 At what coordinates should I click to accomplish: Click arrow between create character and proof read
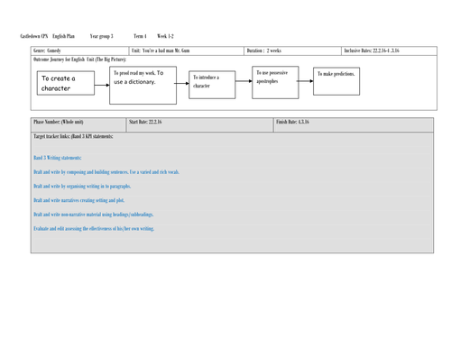coord(102,85)
